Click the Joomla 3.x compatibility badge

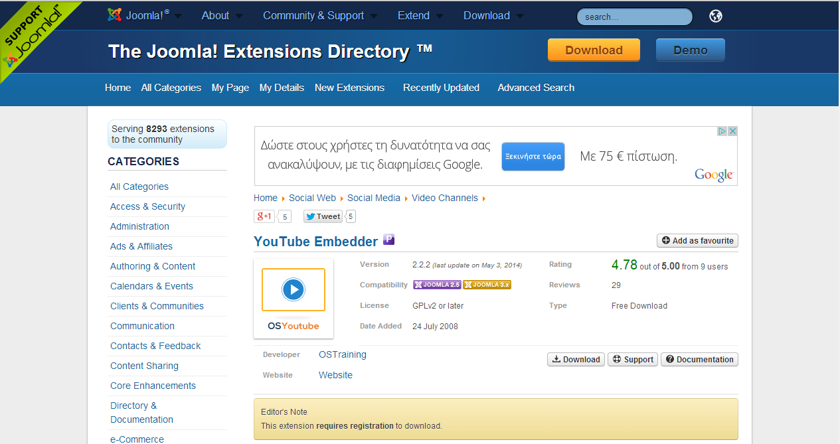(x=487, y=285)
